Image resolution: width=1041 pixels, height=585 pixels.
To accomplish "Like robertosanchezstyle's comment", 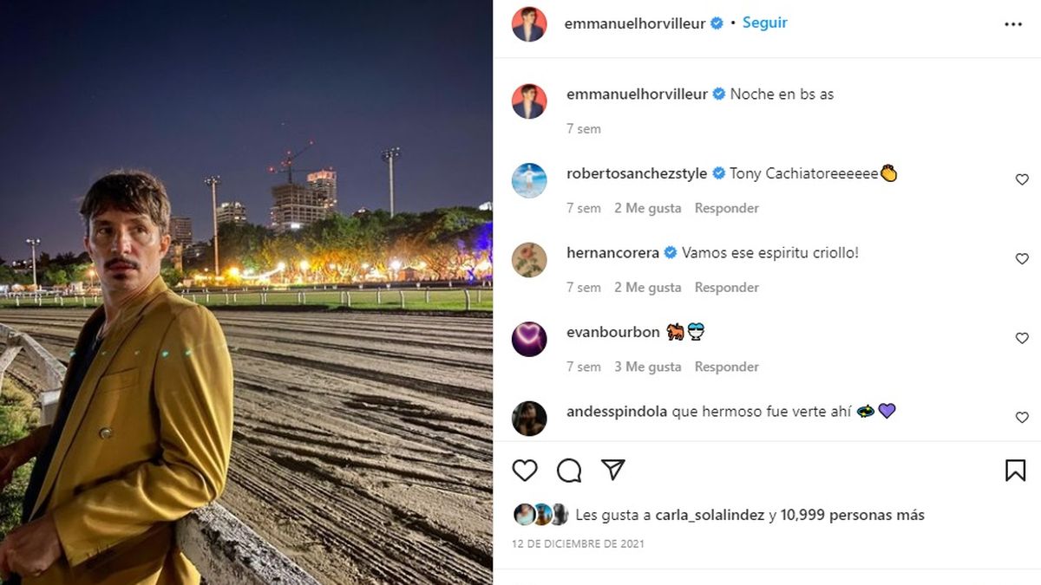I will click(1022, 179).
